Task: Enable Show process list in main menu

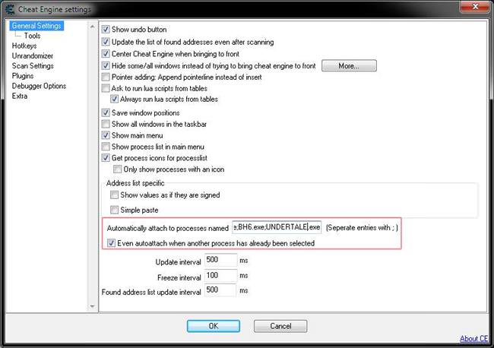Action: 106,147
